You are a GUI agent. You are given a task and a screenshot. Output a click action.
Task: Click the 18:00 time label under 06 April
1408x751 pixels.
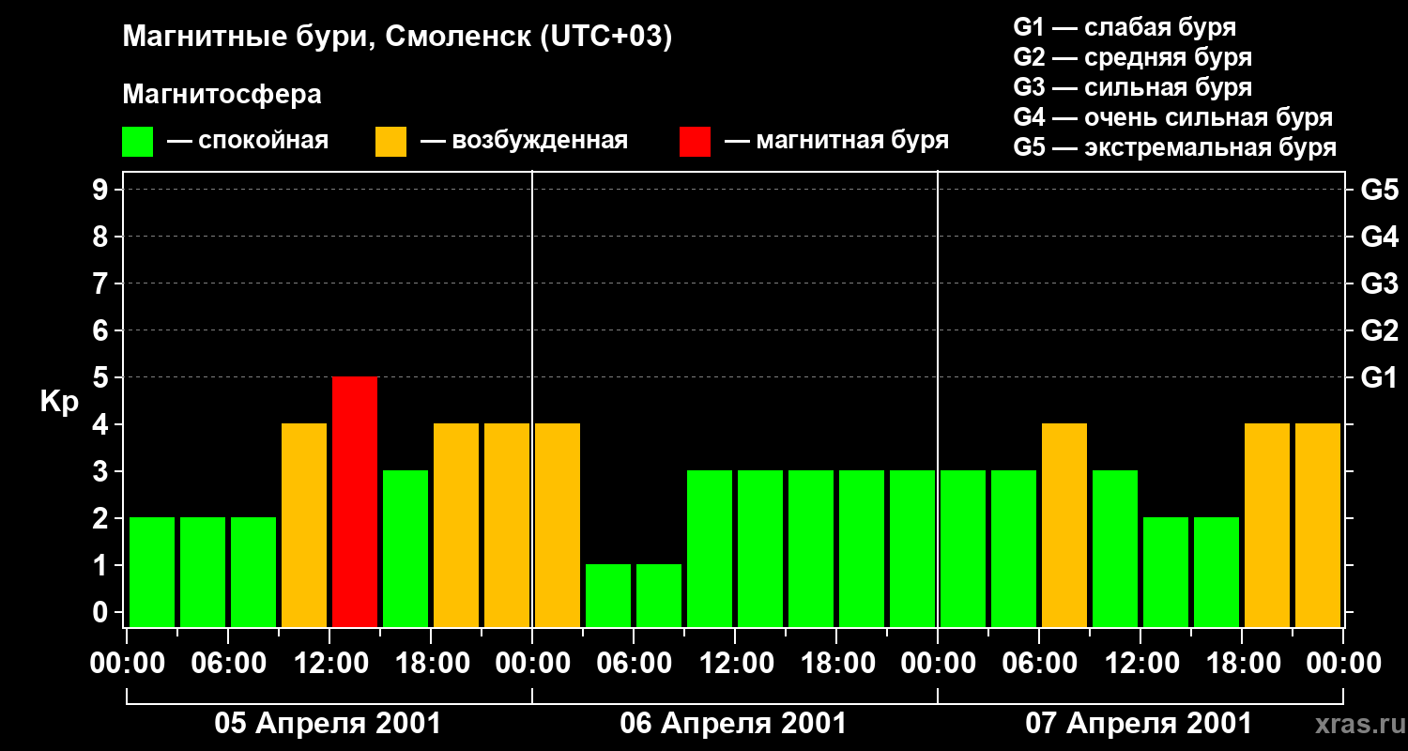pyautogui.click(x=836, y=664)
